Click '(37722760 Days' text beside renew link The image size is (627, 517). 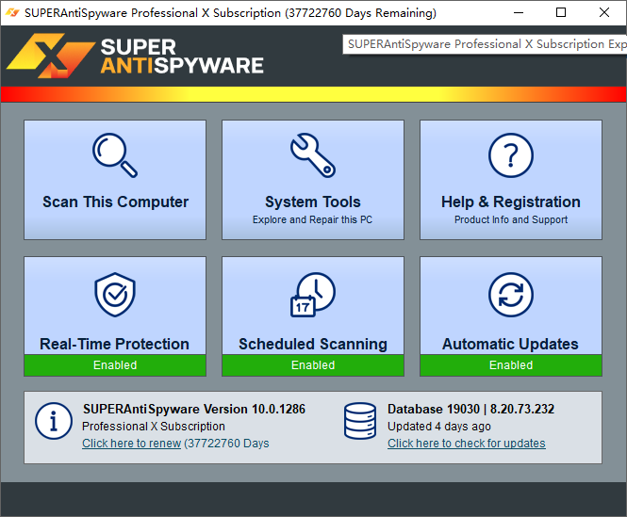tap(226, 444)
